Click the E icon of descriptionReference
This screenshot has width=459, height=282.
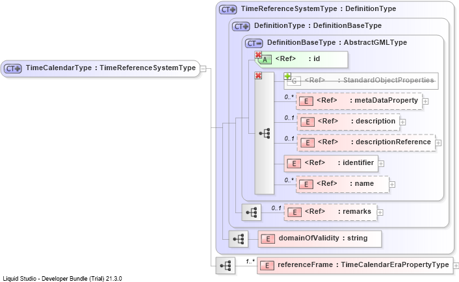(x=308, y=143)
